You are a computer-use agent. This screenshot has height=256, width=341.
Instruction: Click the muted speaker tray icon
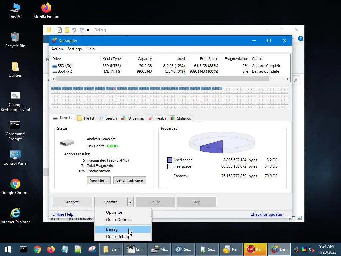[x=312, y=249]
